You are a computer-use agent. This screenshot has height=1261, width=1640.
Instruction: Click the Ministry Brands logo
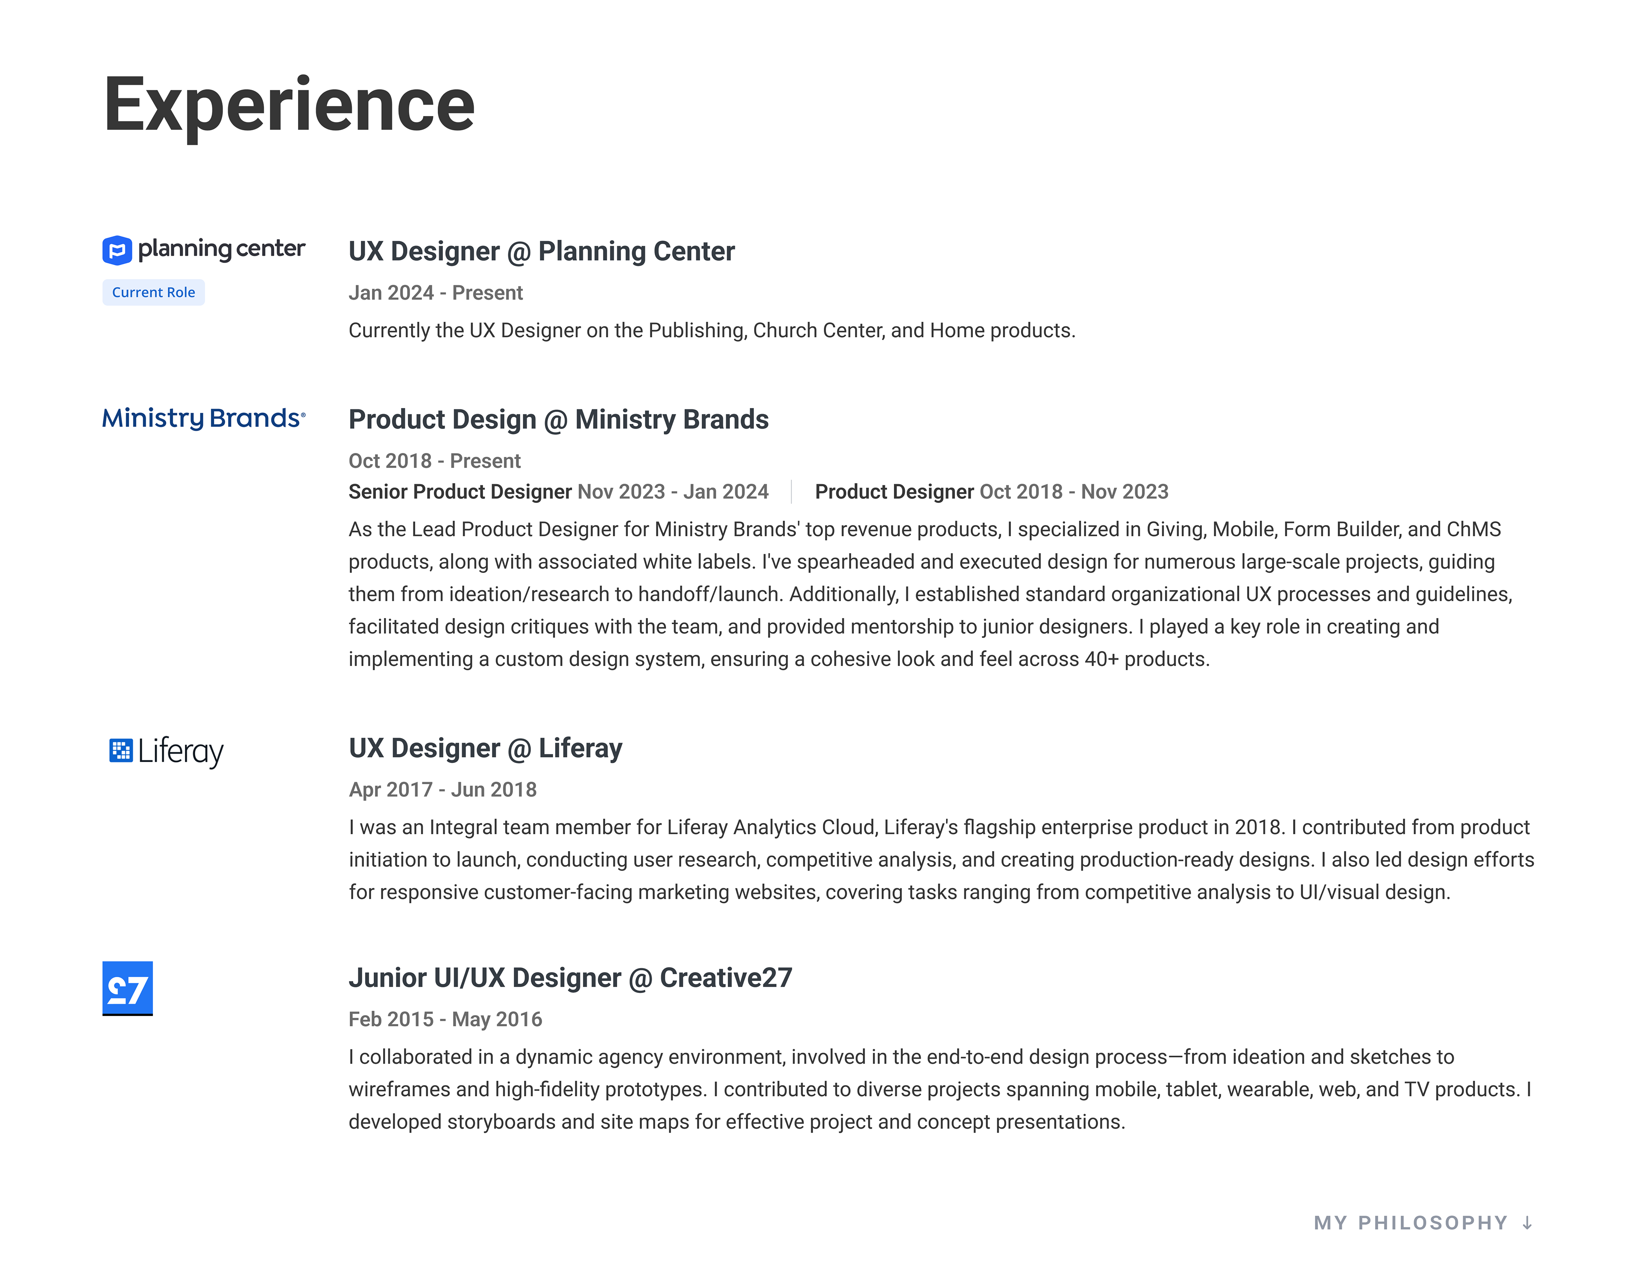(x=203, y=418)
